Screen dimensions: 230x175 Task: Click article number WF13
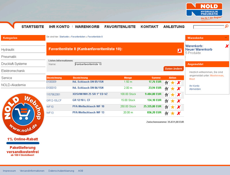[50, 113]
